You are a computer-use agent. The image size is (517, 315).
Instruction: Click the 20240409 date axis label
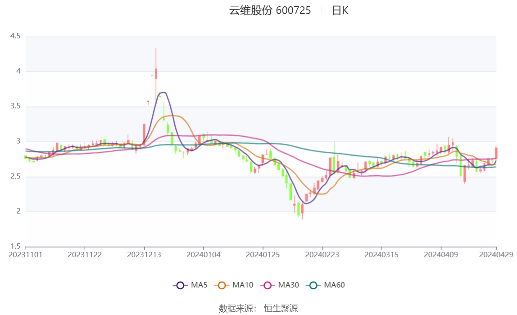pyautogui.click(x=441, y=255)
